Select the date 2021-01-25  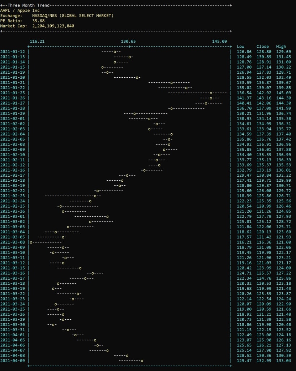click(13, 93)
